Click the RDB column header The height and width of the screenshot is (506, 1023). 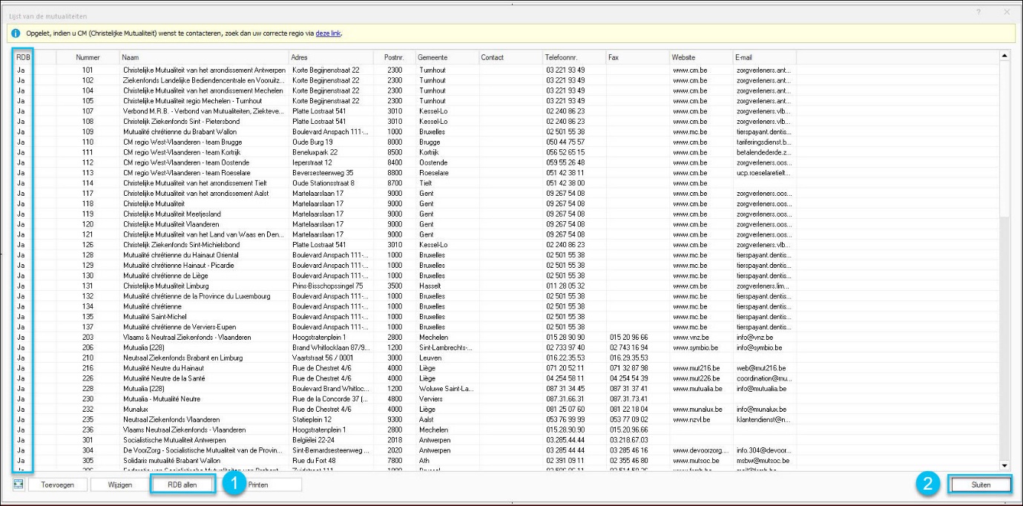23,57
